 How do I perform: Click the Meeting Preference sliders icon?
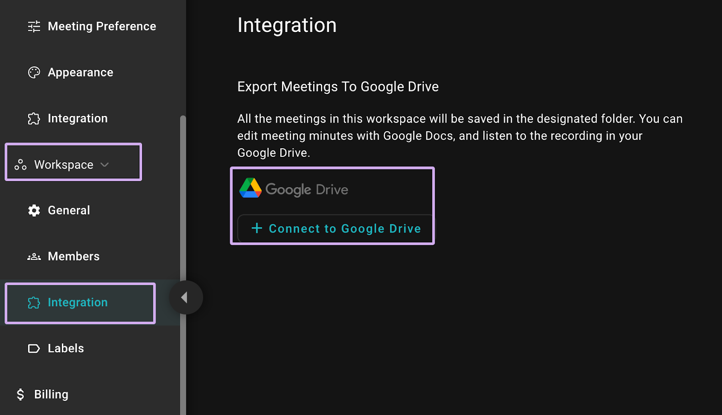(33, 26)
